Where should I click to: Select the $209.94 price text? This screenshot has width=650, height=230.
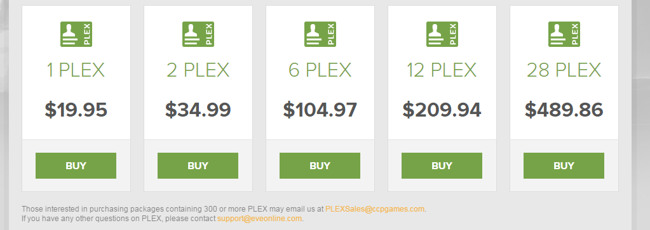coord(442,110)
